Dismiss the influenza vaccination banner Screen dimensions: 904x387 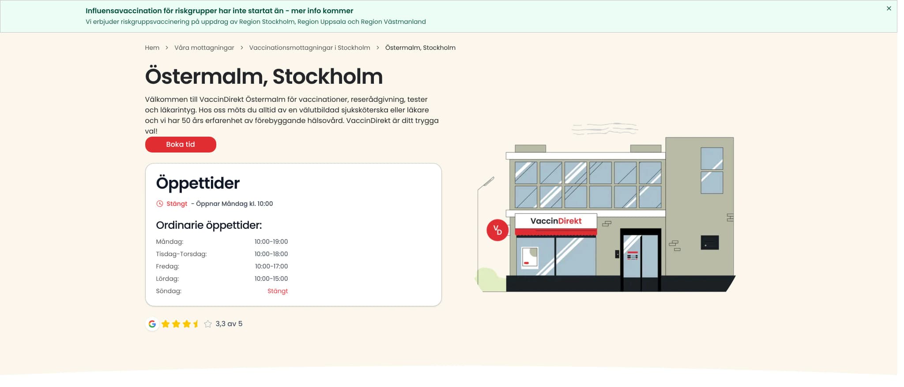click(889, 8)
